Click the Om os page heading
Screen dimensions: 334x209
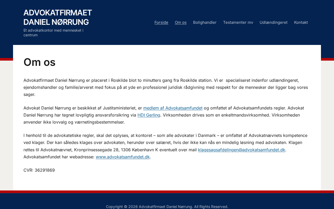[x=39, y=62]
